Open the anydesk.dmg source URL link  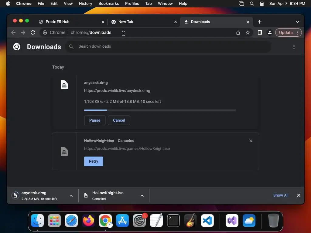click(117, 90)
